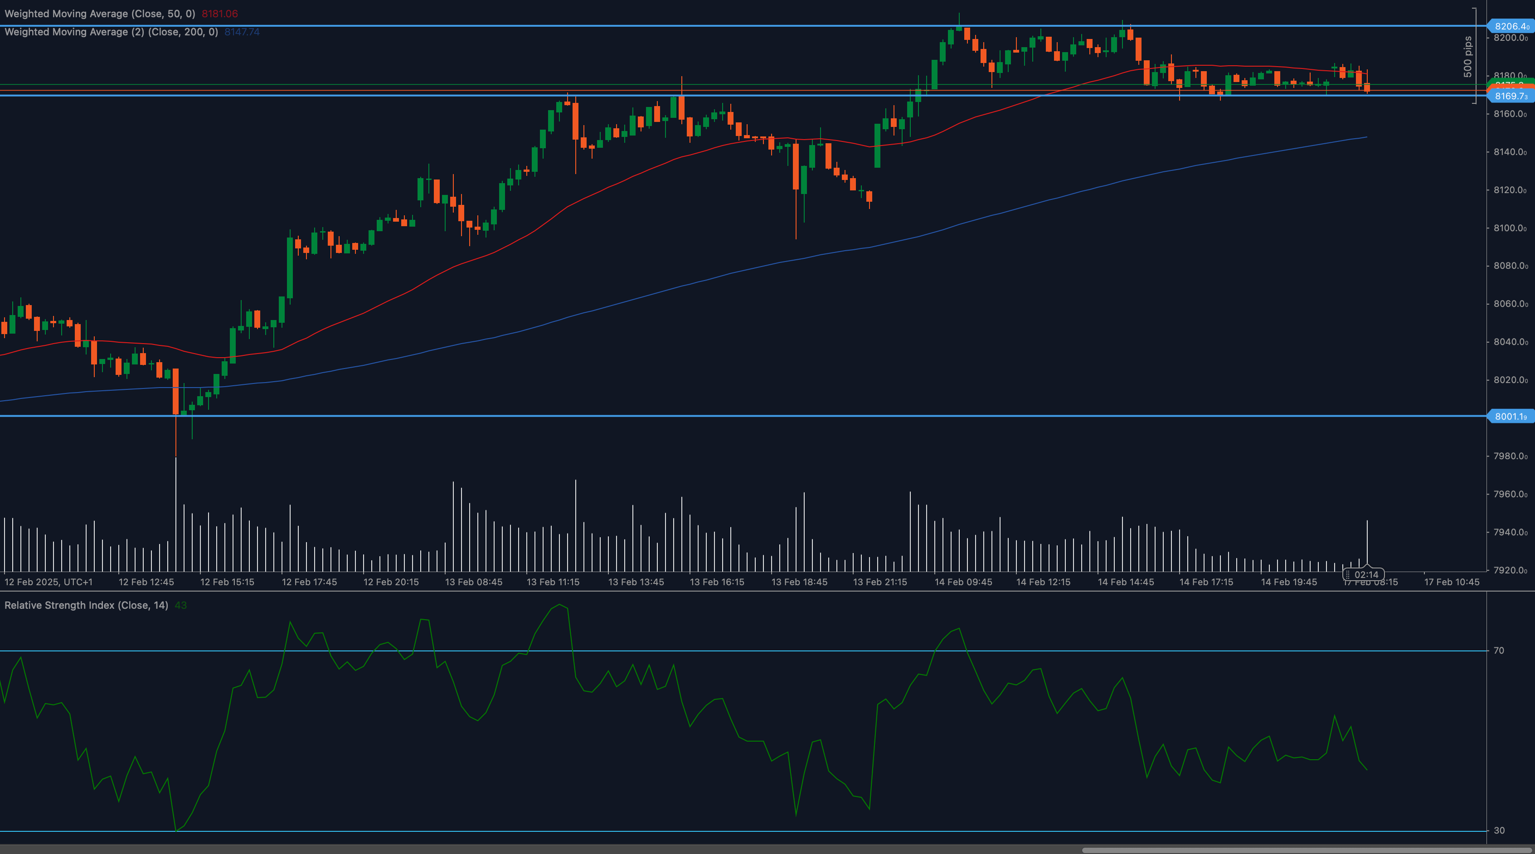Click the 8060.00 price axis label
The height and width of the screenshot is (854, 1535).
(1511, 304)
